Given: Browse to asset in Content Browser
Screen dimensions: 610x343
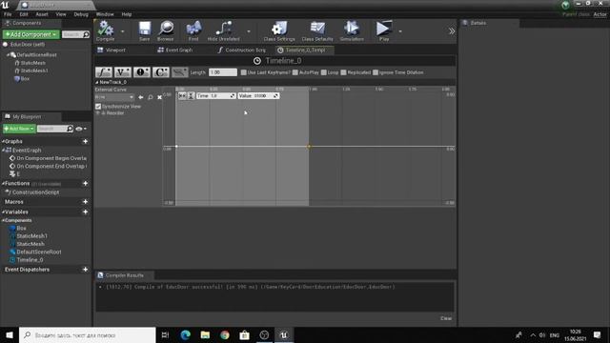Looking at the screenshot, I should [166, 30].
